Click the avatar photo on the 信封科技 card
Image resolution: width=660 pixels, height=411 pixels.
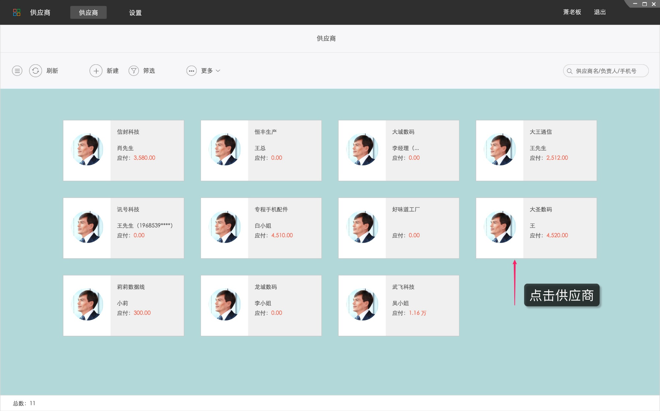pyautogui.click(x=87, y=150)
